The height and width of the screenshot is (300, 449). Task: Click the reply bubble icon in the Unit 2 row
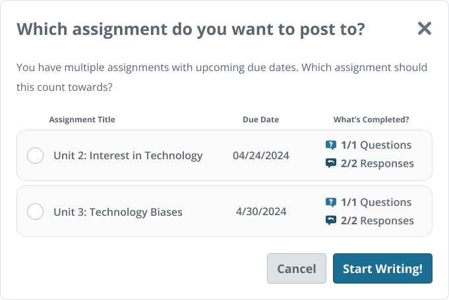point(331,163)
